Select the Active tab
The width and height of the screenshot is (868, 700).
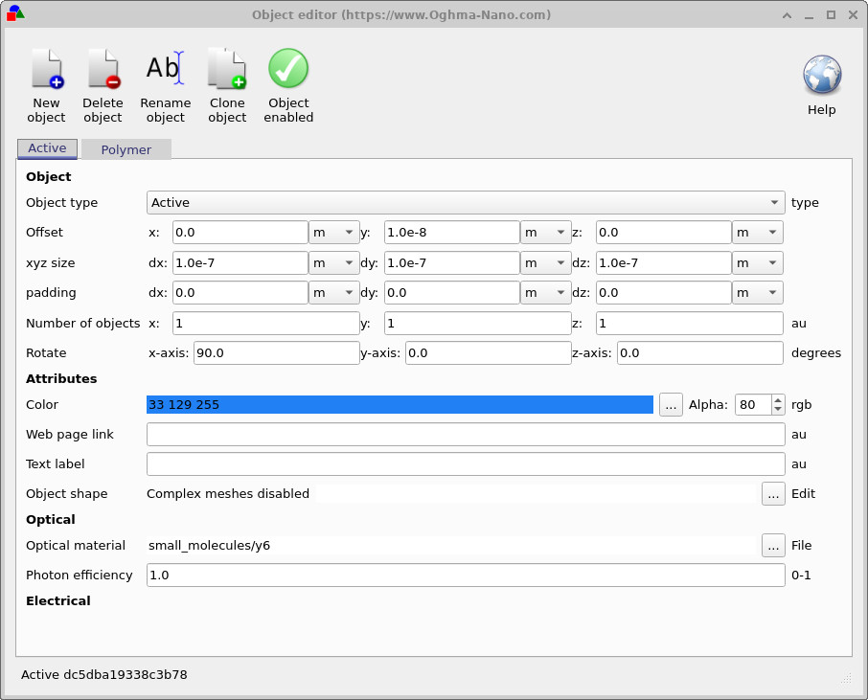[x=46, y=148]
